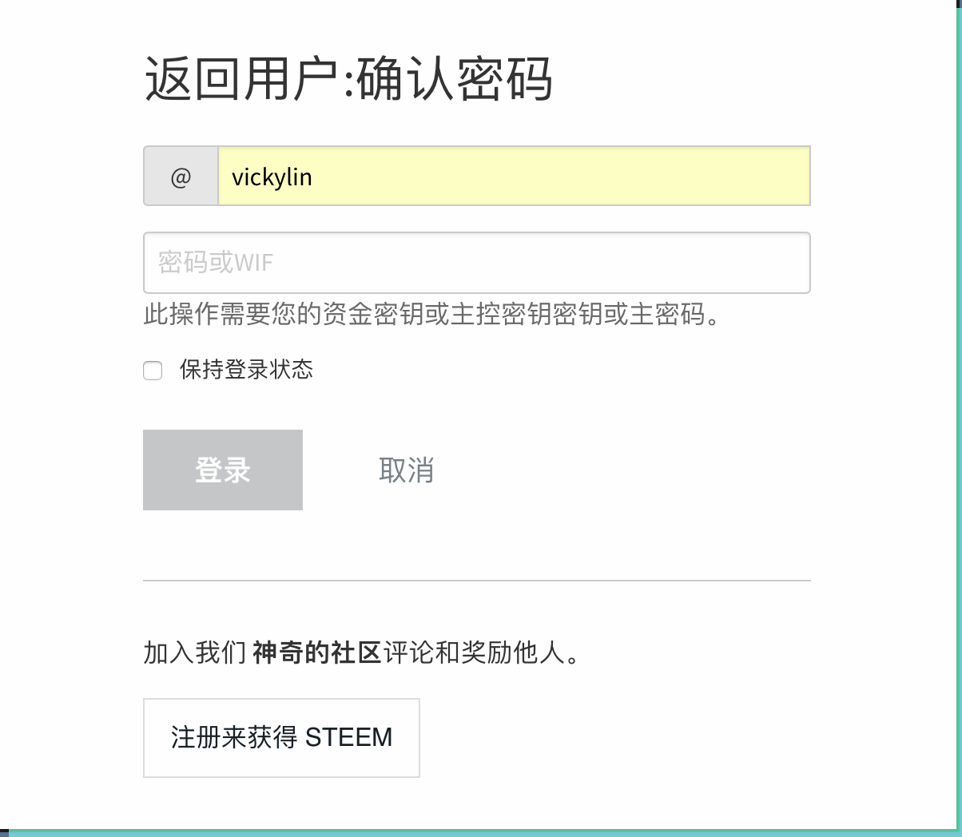Click the 评论和奖励他人 text
The width and height of the screenshot is (962, 837).
pyautogui.click(x=479, y=653)
